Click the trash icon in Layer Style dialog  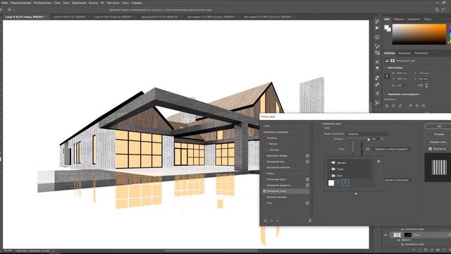310,221
